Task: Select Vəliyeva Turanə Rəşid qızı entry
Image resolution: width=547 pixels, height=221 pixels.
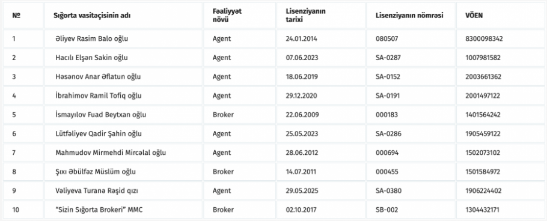Action: pyautogui.click(x=99, y=191)
